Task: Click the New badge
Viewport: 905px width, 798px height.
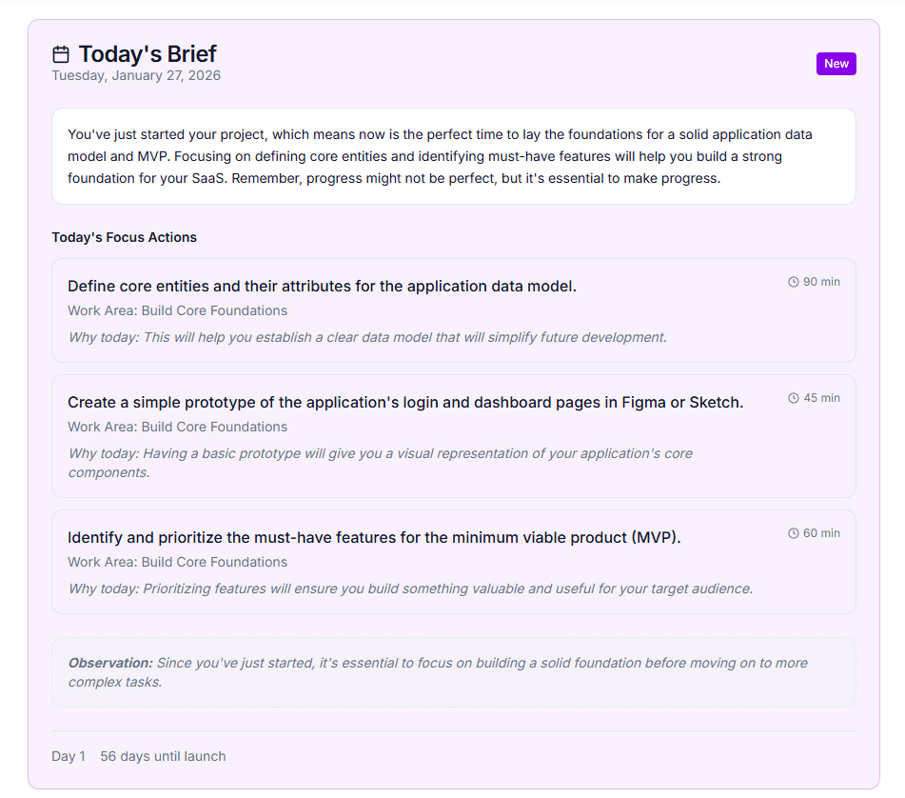Action: [836, 63]
